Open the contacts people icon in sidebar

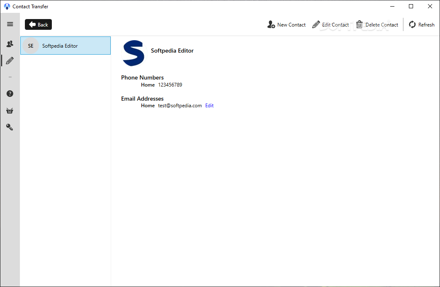(x=10, y=44)
